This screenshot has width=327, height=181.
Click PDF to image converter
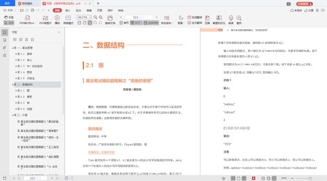coord(45,20)
